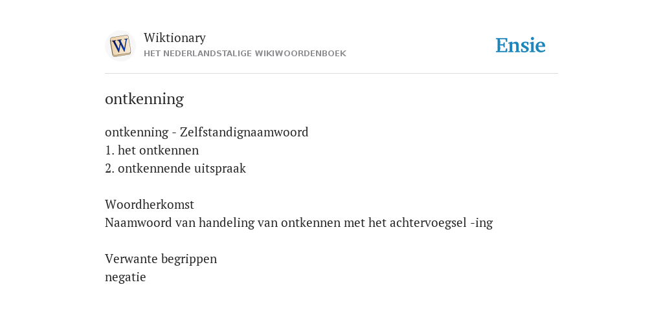
Task: Click definition 1 'het ontkennen'
Action: [152, 150]
